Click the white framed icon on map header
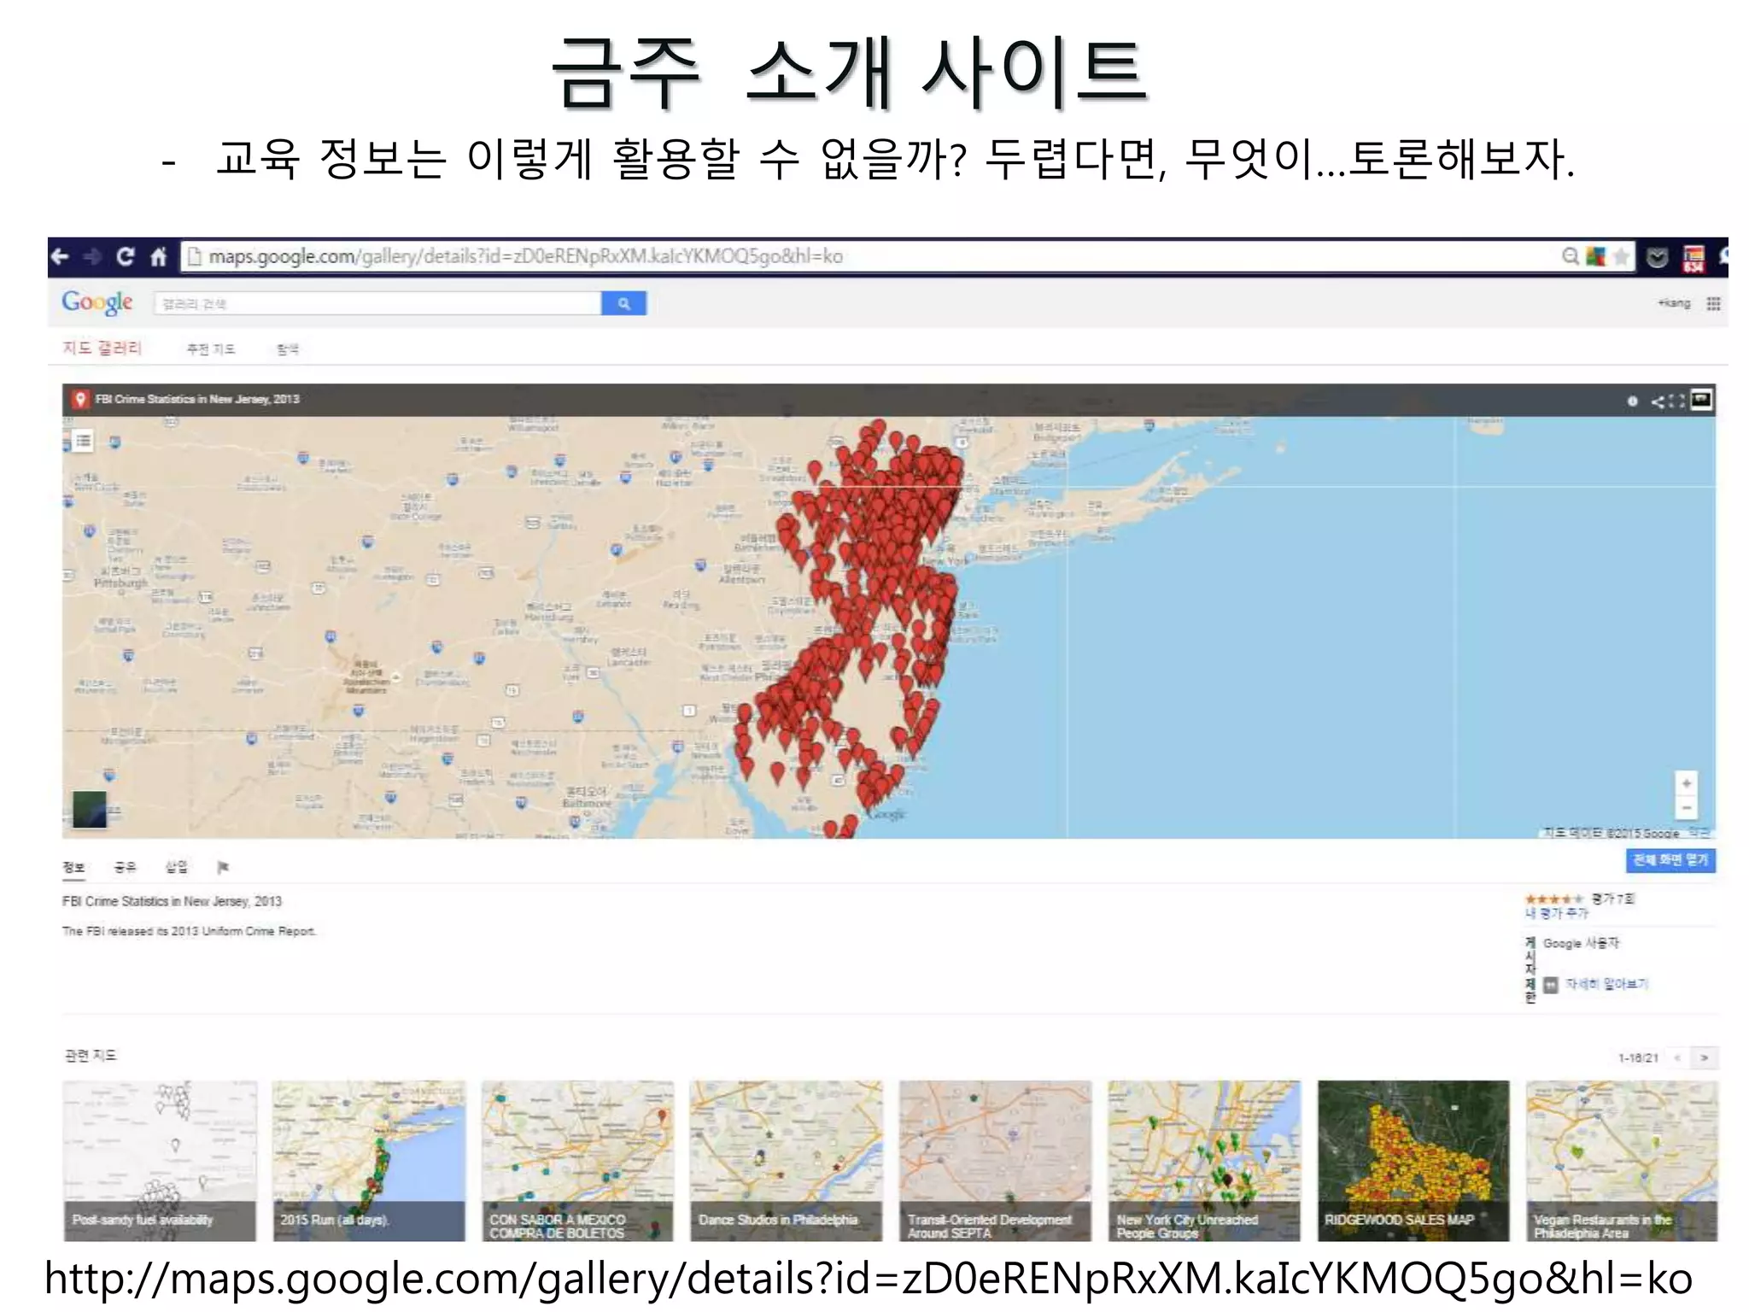 tap(1702, 400)
